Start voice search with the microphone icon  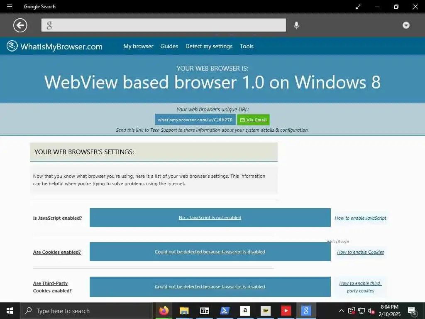[296, 25]
